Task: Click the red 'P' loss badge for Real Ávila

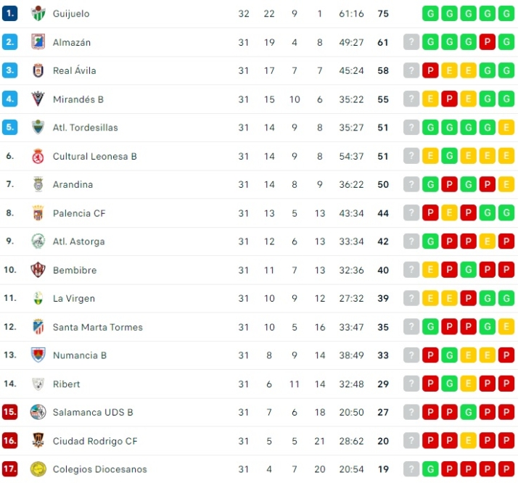Action: pyautogui.click(x=431, y=70)
